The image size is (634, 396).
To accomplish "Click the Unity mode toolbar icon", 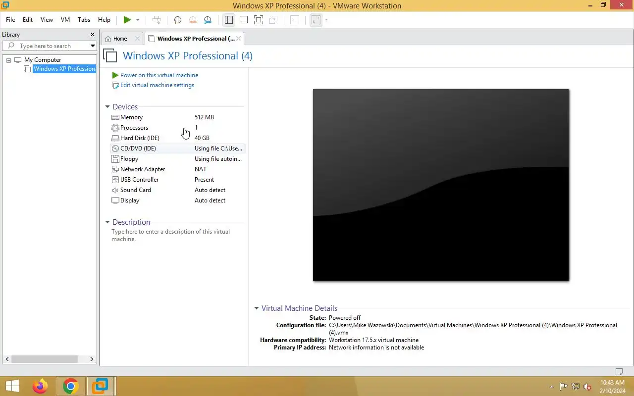I will [x=273, y=20].
